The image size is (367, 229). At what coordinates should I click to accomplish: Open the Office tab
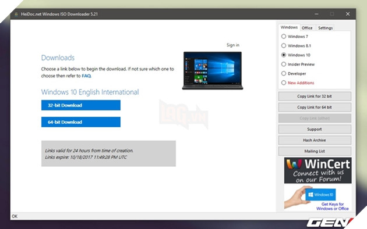click(x=307, y=28)
